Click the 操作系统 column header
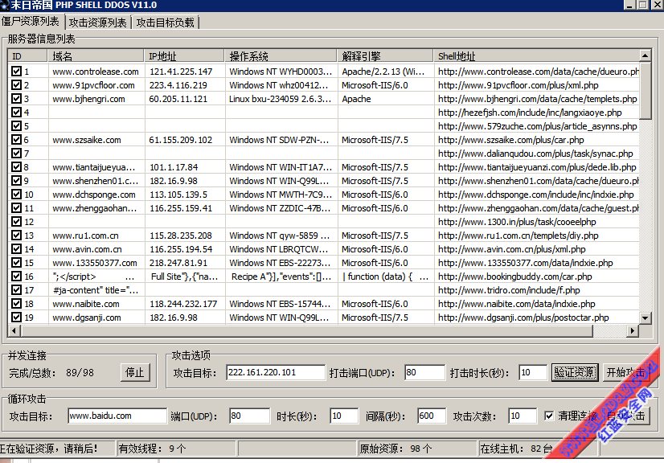The height and width of the screenshot is (463, 664). (x=281, y=56)
